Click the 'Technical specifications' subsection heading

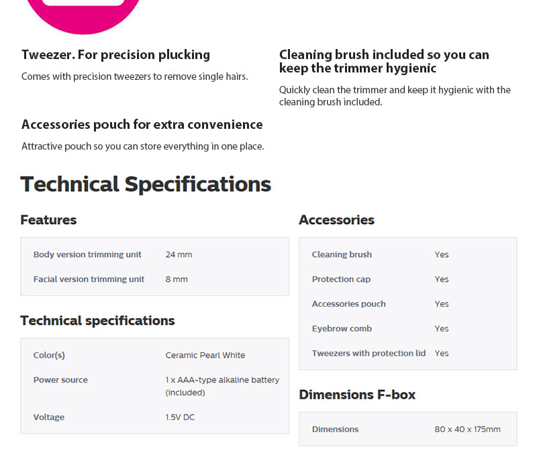tap(97, 321)
